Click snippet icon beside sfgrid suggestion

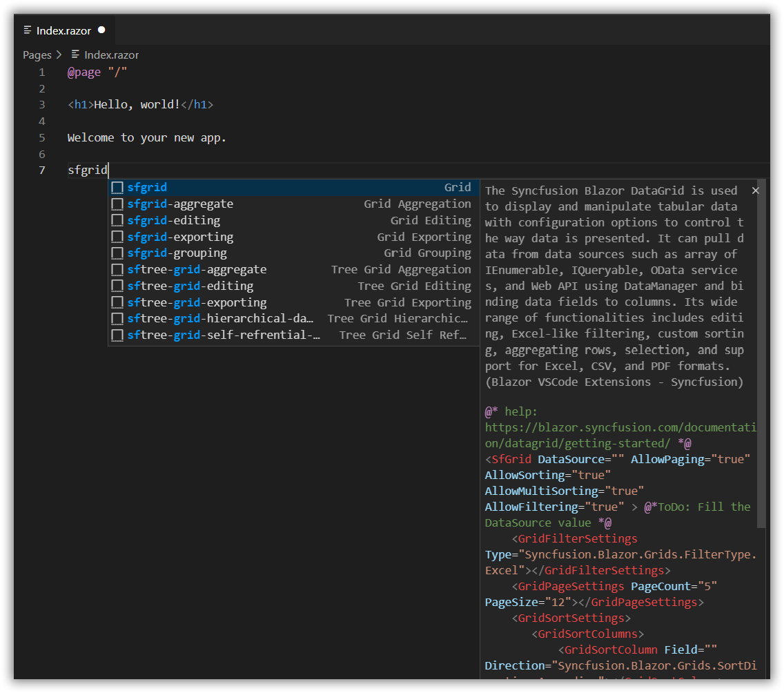(x=117, y=188)
